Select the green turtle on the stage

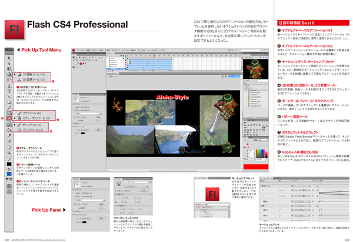(x=228, y=148)
